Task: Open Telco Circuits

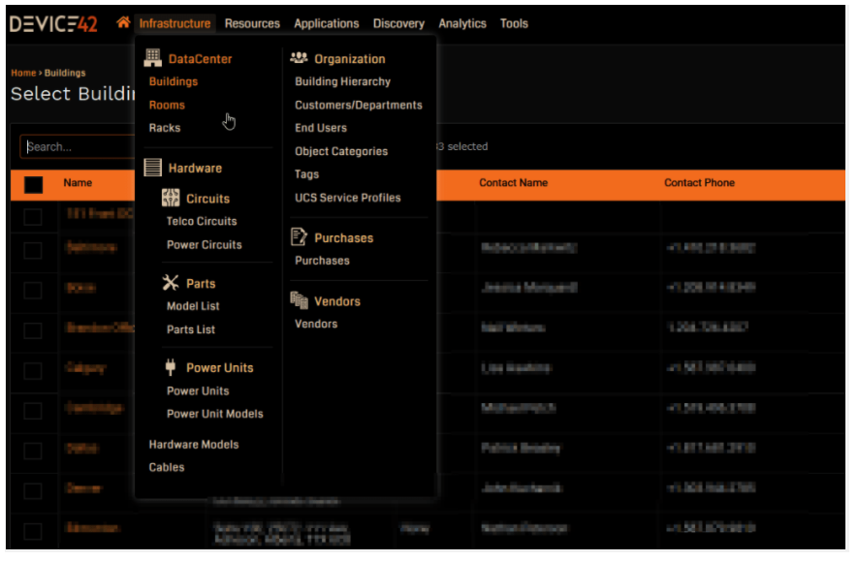Action: (x=203, y=222)
